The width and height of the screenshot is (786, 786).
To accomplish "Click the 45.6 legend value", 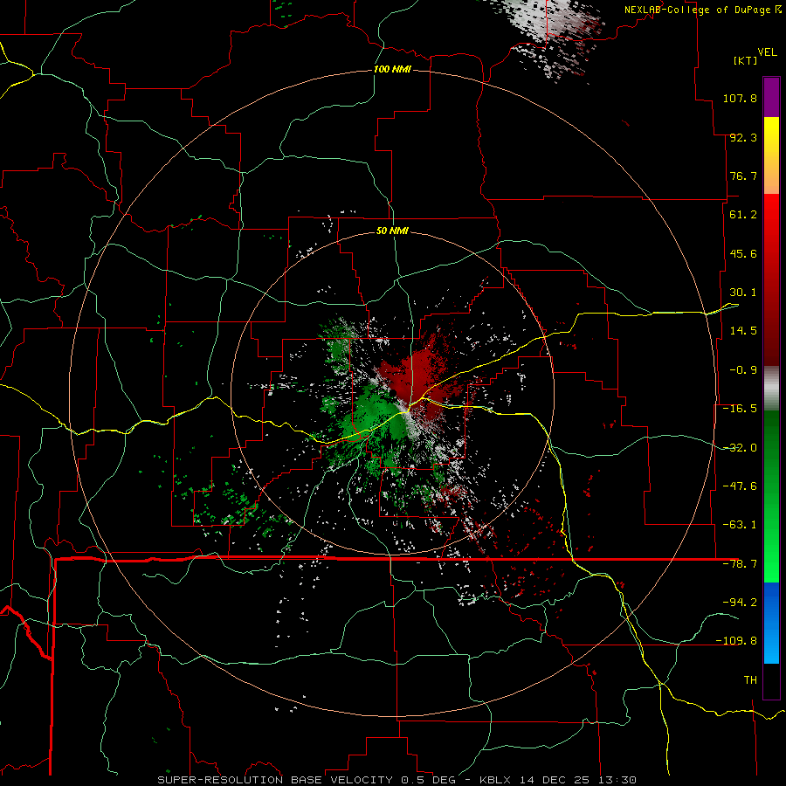I will [x=743, y=253].
